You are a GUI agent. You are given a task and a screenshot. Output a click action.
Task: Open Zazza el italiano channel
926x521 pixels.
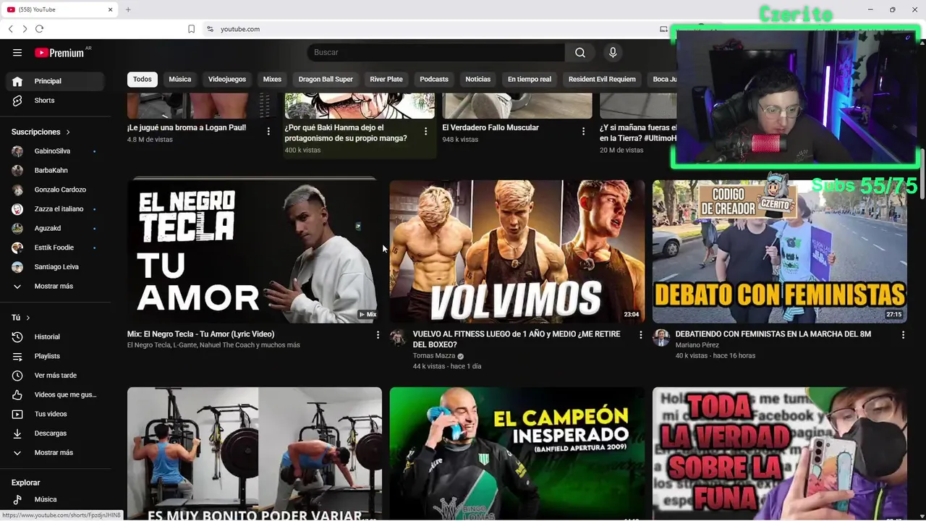click(x=54, y=209)
